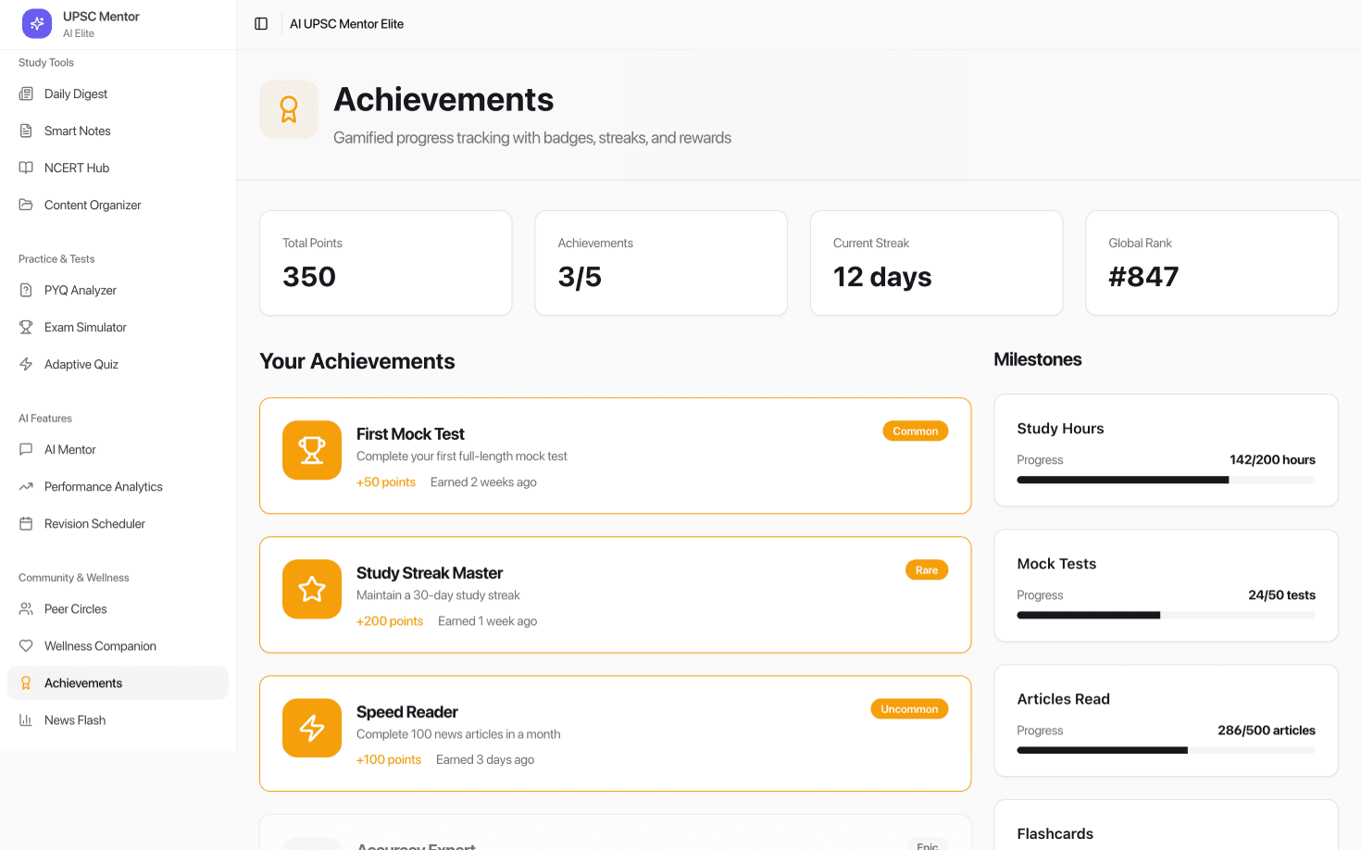Click the Smart Notes document icon
The width and height of the screenshot is (1361, 850).
click(x=26, y=131)
